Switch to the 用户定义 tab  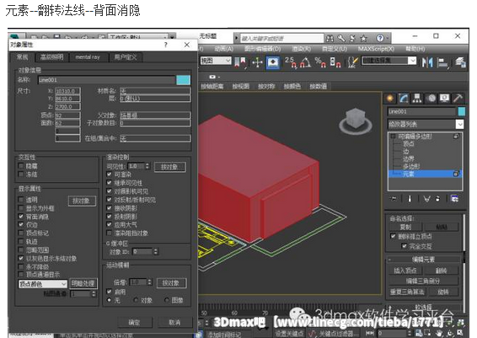(x=126, y=56)
